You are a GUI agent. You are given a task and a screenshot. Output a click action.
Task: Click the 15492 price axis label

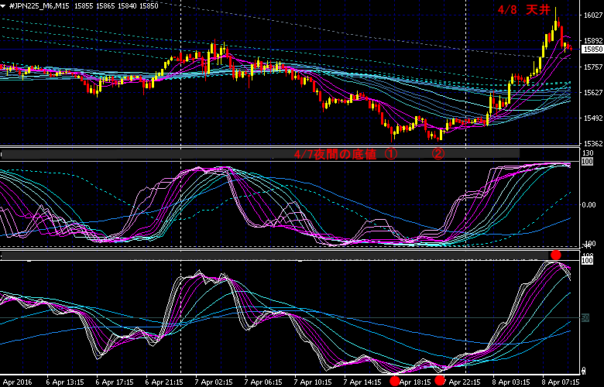tap(593, 118)
